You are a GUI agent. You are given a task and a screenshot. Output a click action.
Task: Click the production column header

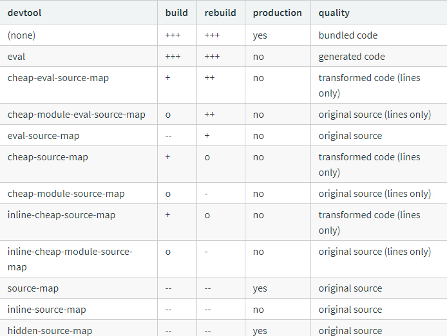tap(278, 13)
